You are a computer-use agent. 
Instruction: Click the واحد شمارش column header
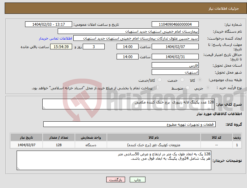[x=91, y=137]
